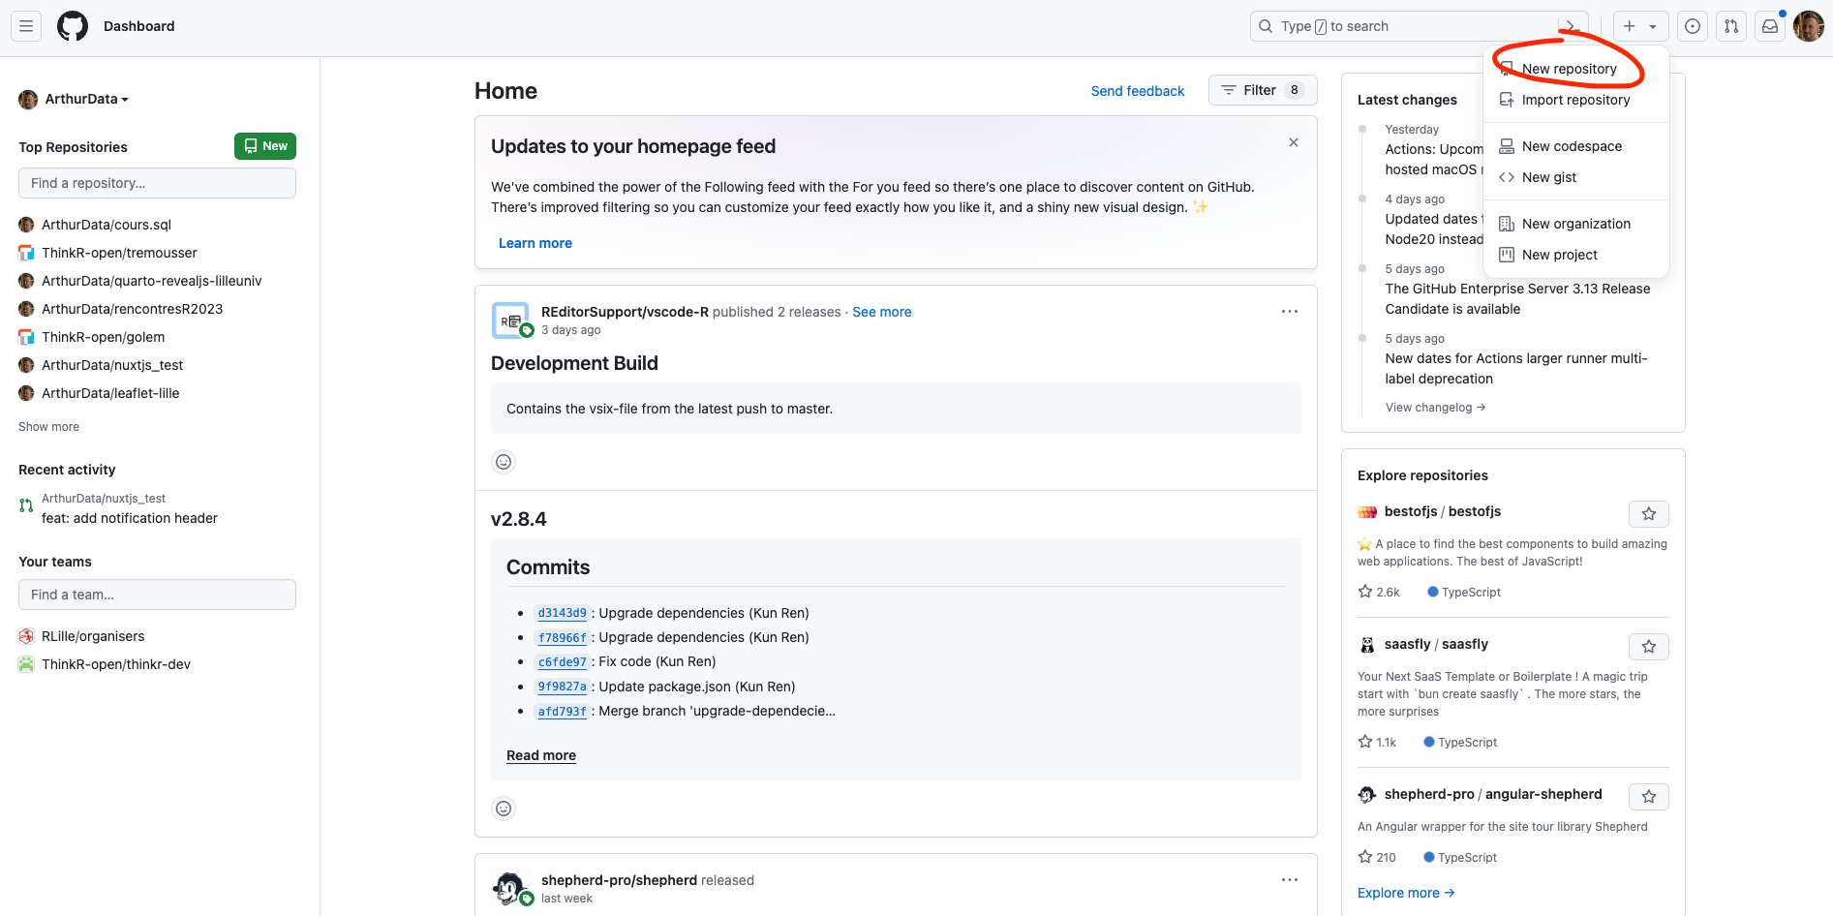The height and width of the screenshot is (916, 1833).
Task: Dismiss the homepage feed update notice
Action: click(x=1294, y=142)
